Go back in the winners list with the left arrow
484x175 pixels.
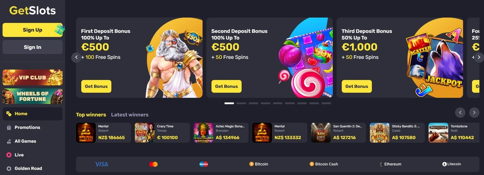click(x=461, y=112)
